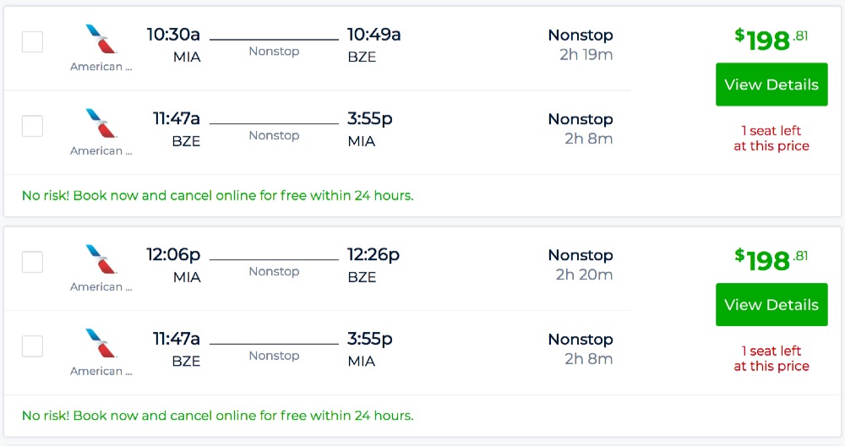Click airline logo beside first 11:47a return
This screenshot has height=446, width=845.
pyautogui.click(x=101, y=123)
